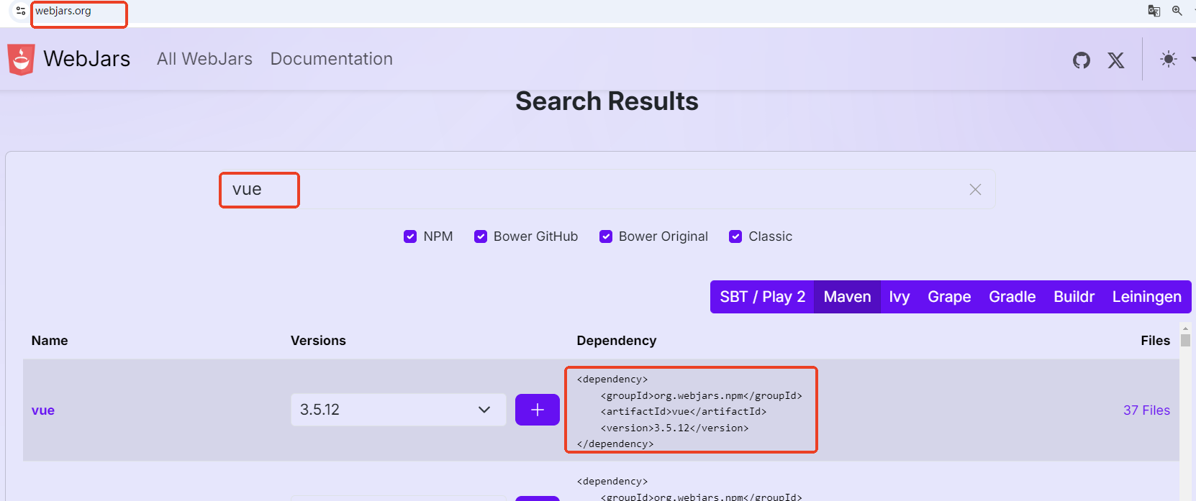Uncheck the Bower Original checkbox
The height and width of the screenshot is (501, 1196).
pos(606,236)
